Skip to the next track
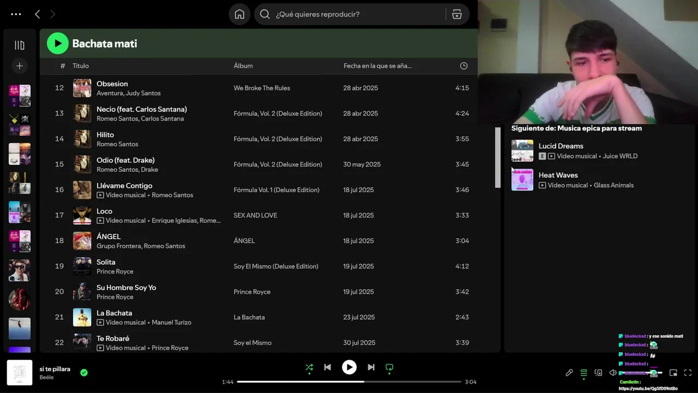The width and height of the screenshot is (698, 393). [x=371, y=367]
